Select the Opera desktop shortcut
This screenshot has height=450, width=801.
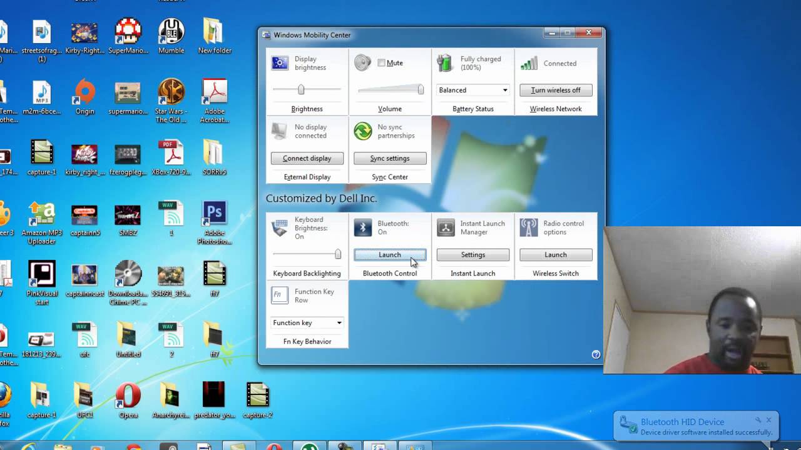click(128, 401)
